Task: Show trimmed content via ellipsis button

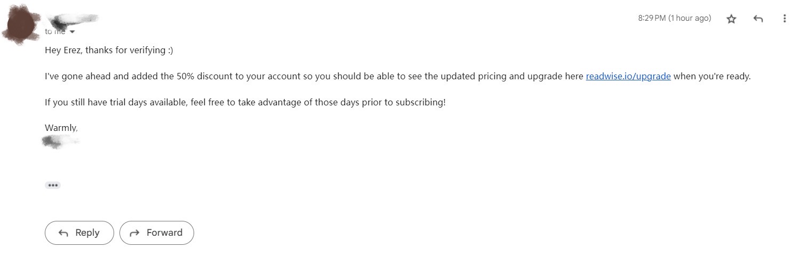Action: [52, 185]
